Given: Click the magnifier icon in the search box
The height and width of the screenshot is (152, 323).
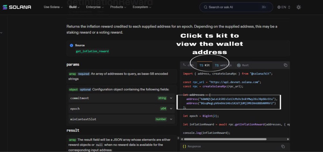Looking at the screenshot, I should [206, 7].
